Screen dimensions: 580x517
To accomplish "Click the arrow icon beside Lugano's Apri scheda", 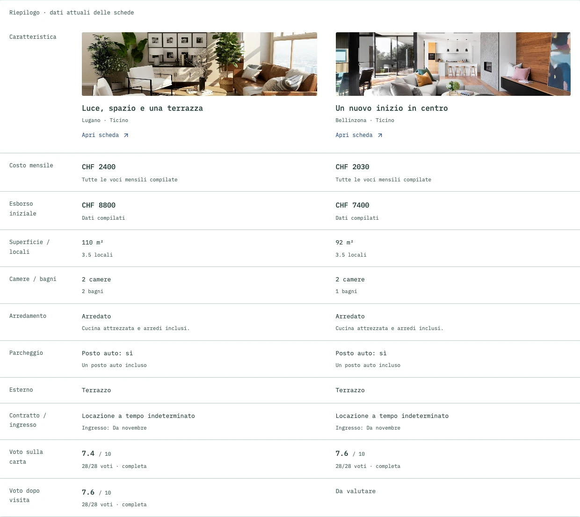I will point(126,136).
